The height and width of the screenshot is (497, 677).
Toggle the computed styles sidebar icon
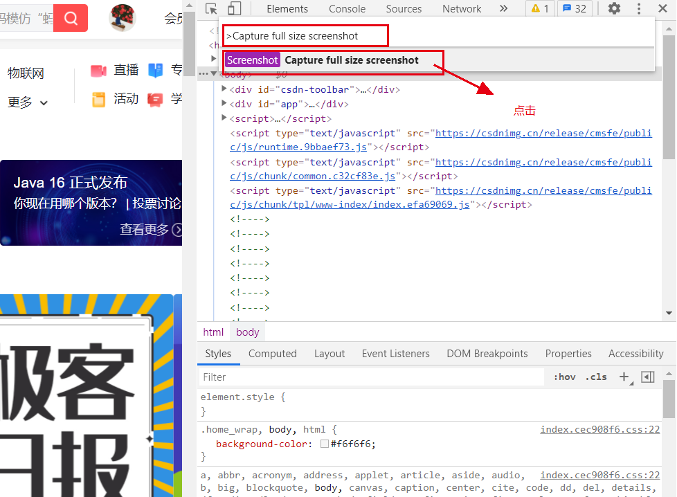pos(648,377)
